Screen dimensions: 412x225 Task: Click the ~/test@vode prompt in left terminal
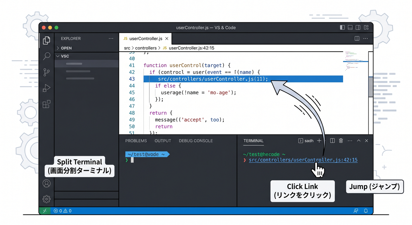[147, 154]
